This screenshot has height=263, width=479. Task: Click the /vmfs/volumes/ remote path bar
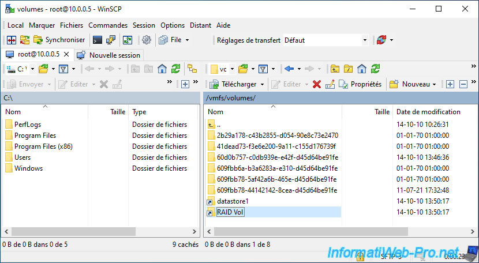[340, 98]
